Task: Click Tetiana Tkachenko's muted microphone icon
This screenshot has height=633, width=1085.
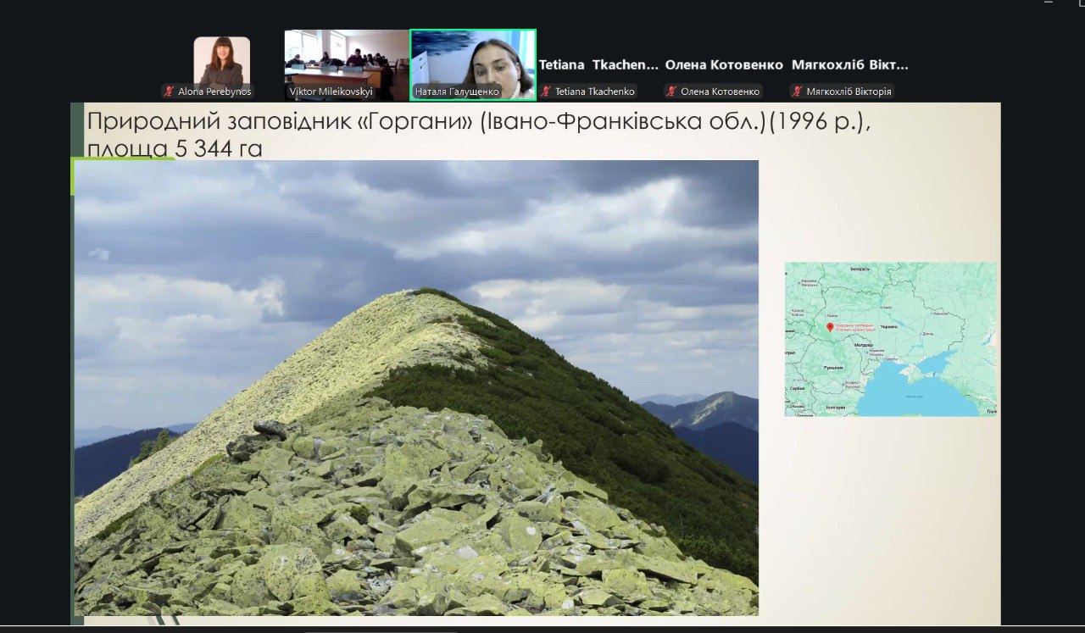Action: pos(547,92)
